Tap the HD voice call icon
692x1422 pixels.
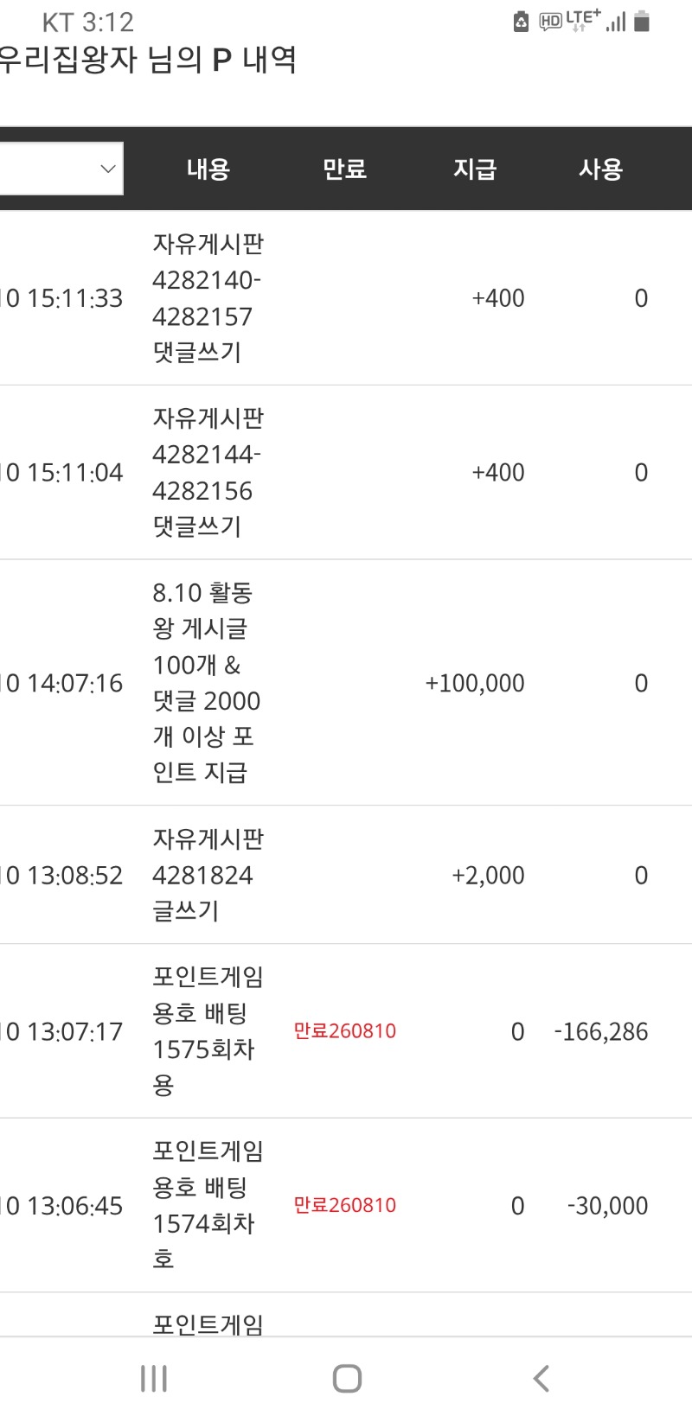pos(550,22)
